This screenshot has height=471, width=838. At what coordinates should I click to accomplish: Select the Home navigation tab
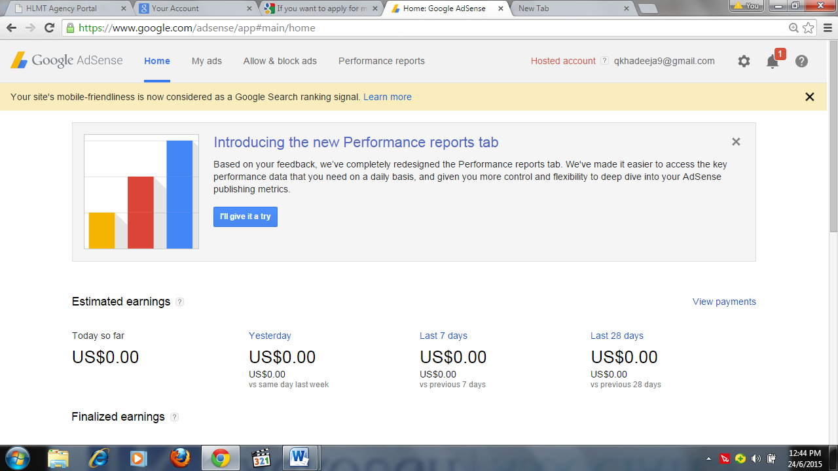[157, 61]
